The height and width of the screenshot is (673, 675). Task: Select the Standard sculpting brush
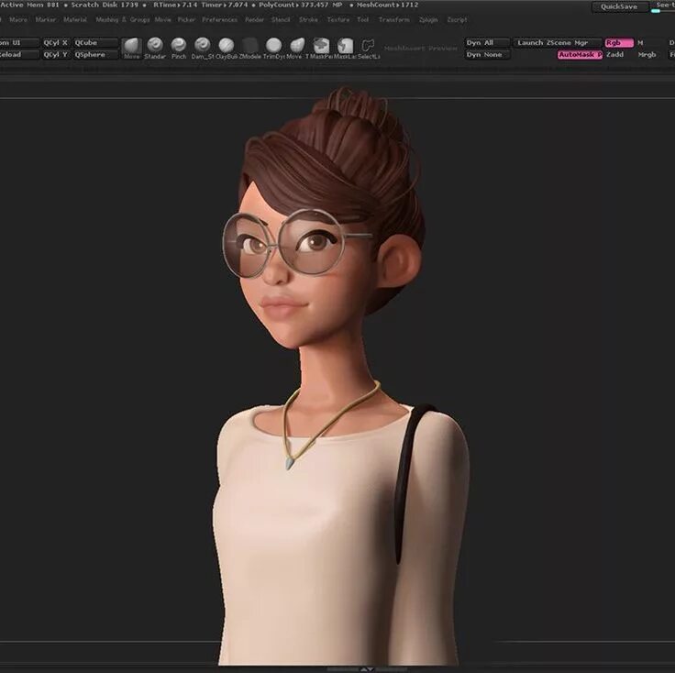(x=155, y=46)
